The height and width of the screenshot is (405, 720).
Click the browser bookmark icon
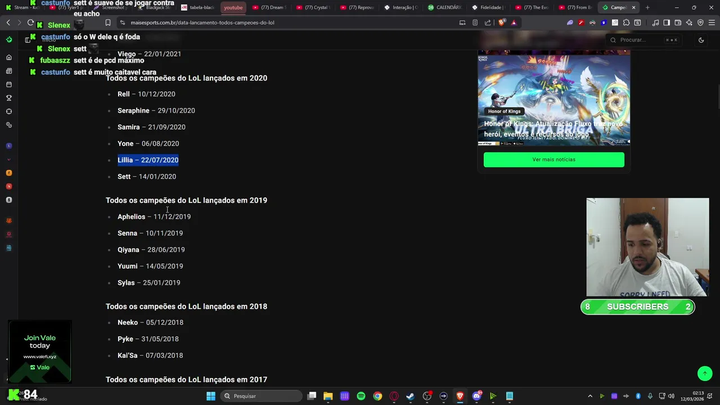(x=108, y=22)
